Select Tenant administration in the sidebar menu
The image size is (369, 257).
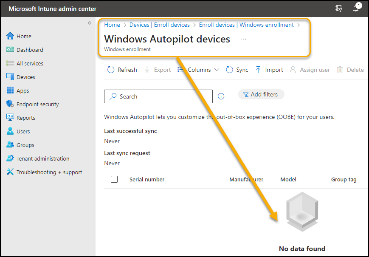pyautogui.click(x=43, y=158)
